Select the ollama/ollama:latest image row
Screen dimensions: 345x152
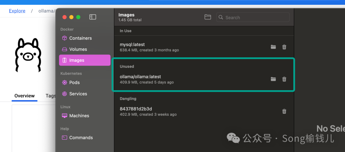point(204,79)
